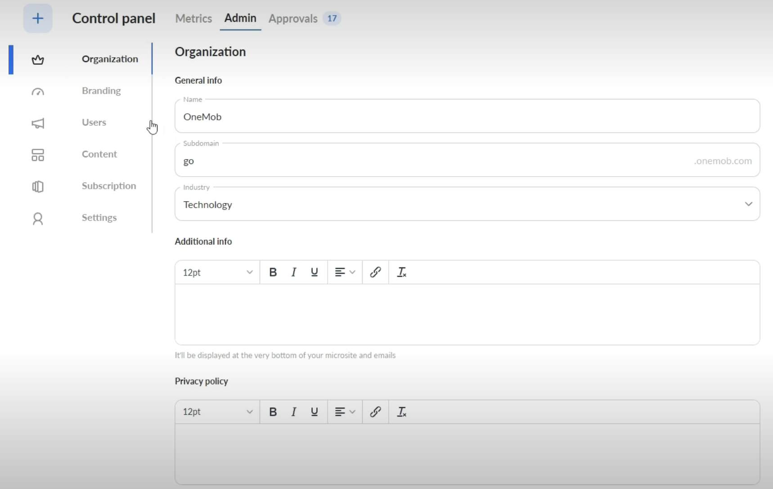
Task: Toggle bold in Privacy policy editor
Action: click(x=273, y=412)
